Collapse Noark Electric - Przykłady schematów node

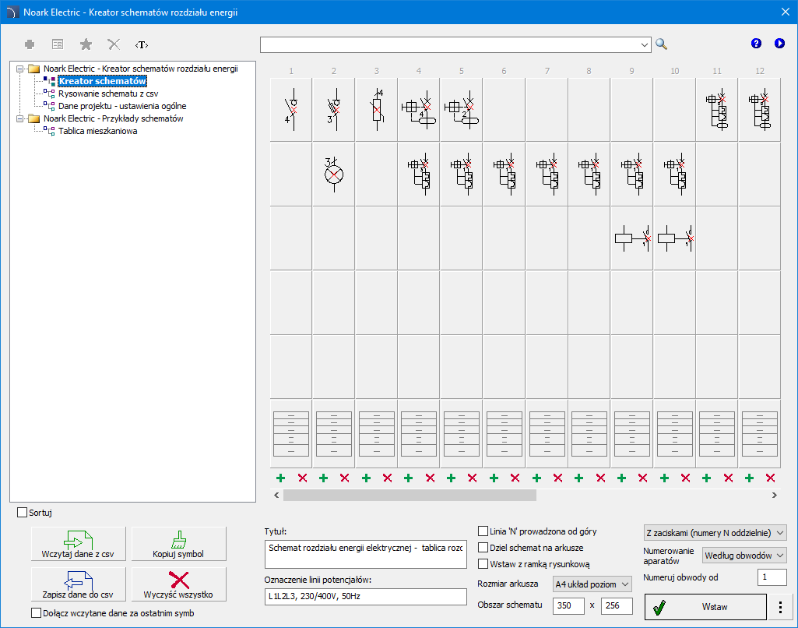20,118
